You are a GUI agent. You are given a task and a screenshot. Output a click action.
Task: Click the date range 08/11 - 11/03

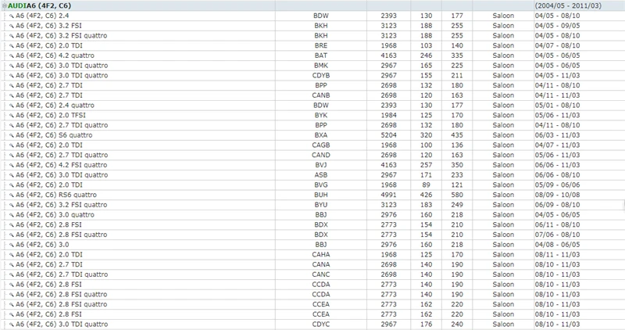point(557,255)
